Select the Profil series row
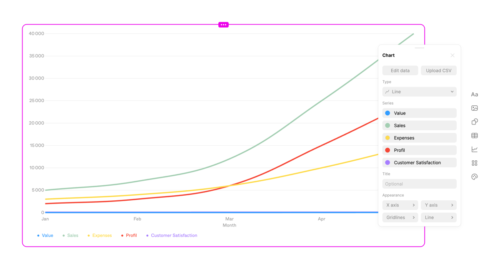 coord(419,150)
